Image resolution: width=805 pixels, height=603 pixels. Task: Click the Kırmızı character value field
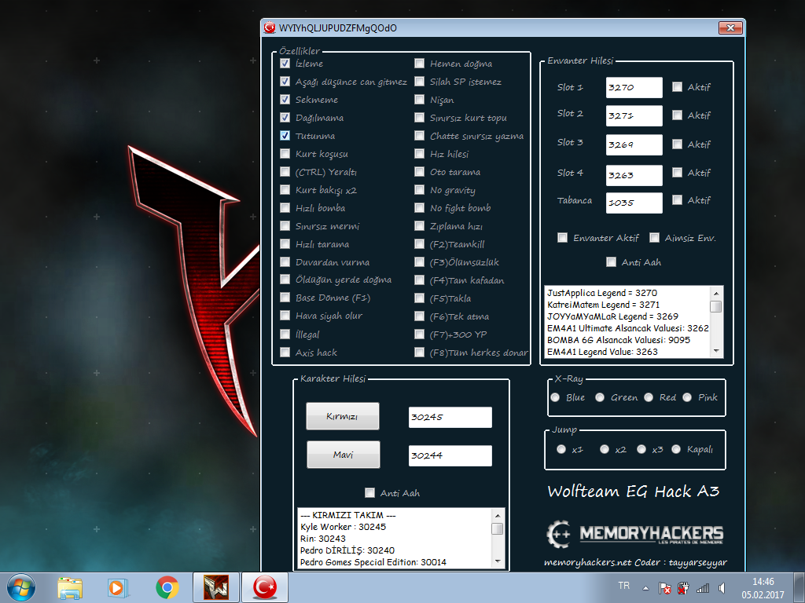pos(450,418)
